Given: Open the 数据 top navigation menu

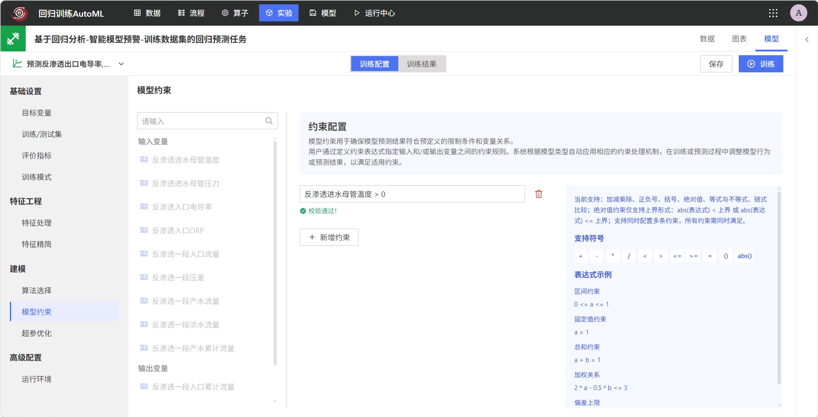Looking at the screenshot, I should pos(147,13).
